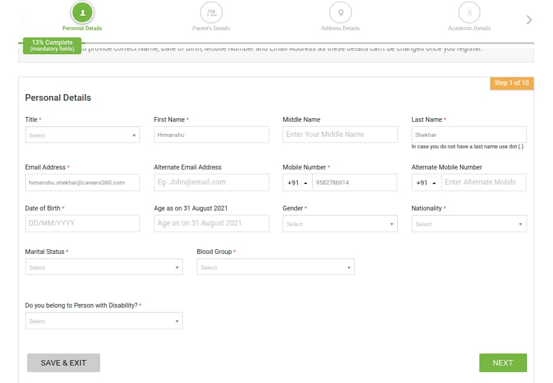Click the Parent's Details step icon
Screen dimensions: 553x383
click(x=211, y=12)
